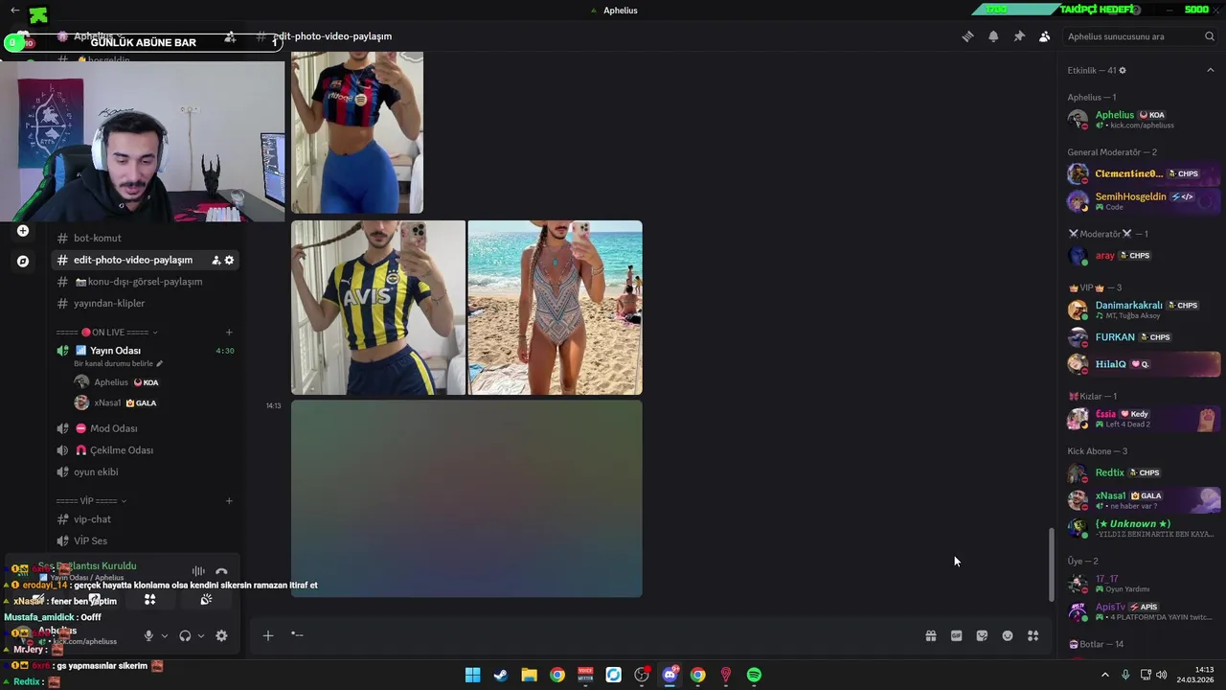Disconnect from voice call
This screenshot has width=1226, height=690.
pyautogui.click(x=221, y=571)
